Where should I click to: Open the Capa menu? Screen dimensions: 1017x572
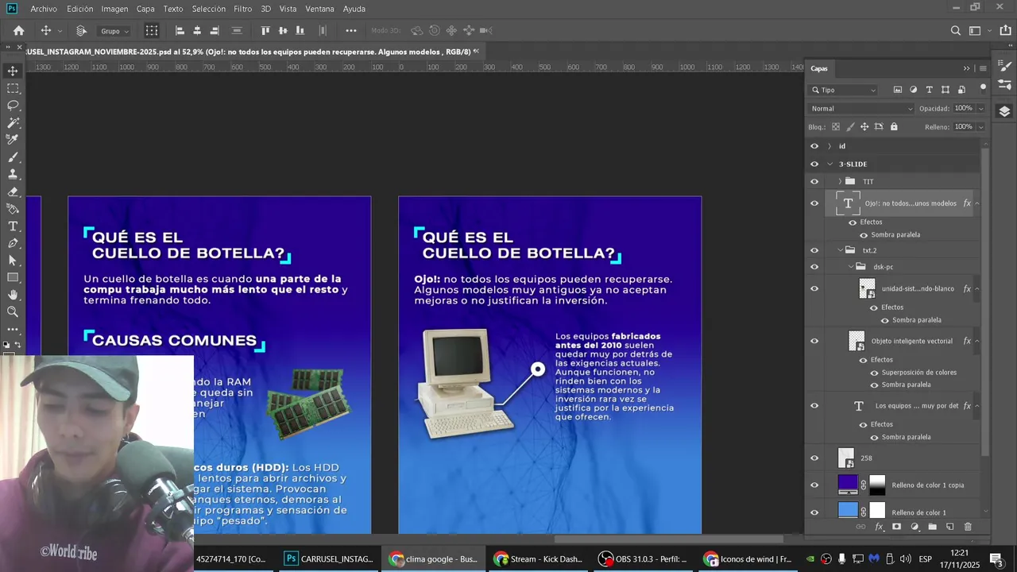pyautogui.click(x=145, y=9)
